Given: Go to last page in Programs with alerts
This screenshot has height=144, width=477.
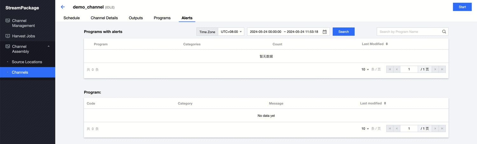Looking at the screenshot, I should coord(442,69).
